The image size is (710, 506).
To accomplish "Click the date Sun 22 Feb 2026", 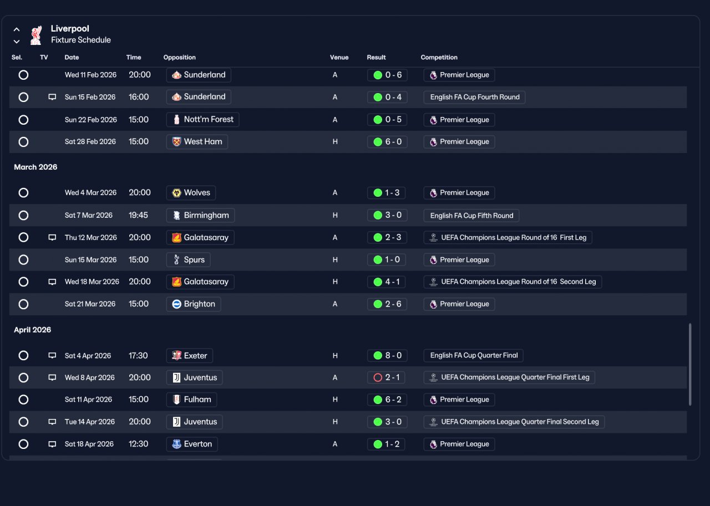I will (x=91, y=120).
